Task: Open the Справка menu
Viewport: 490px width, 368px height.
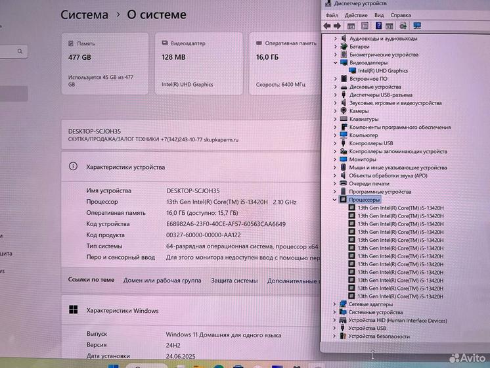Action: (x=401, y=15)
